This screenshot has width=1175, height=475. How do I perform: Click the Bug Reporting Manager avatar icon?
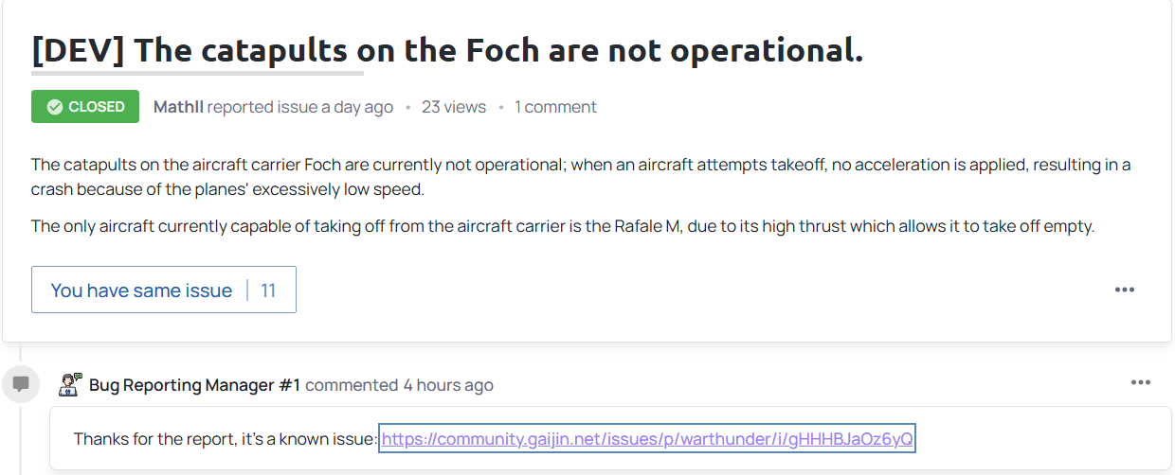[70, 384]
